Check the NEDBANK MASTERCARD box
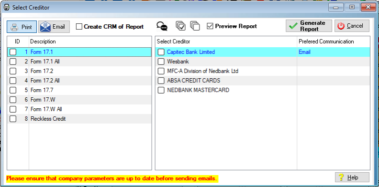 (161, 90)
